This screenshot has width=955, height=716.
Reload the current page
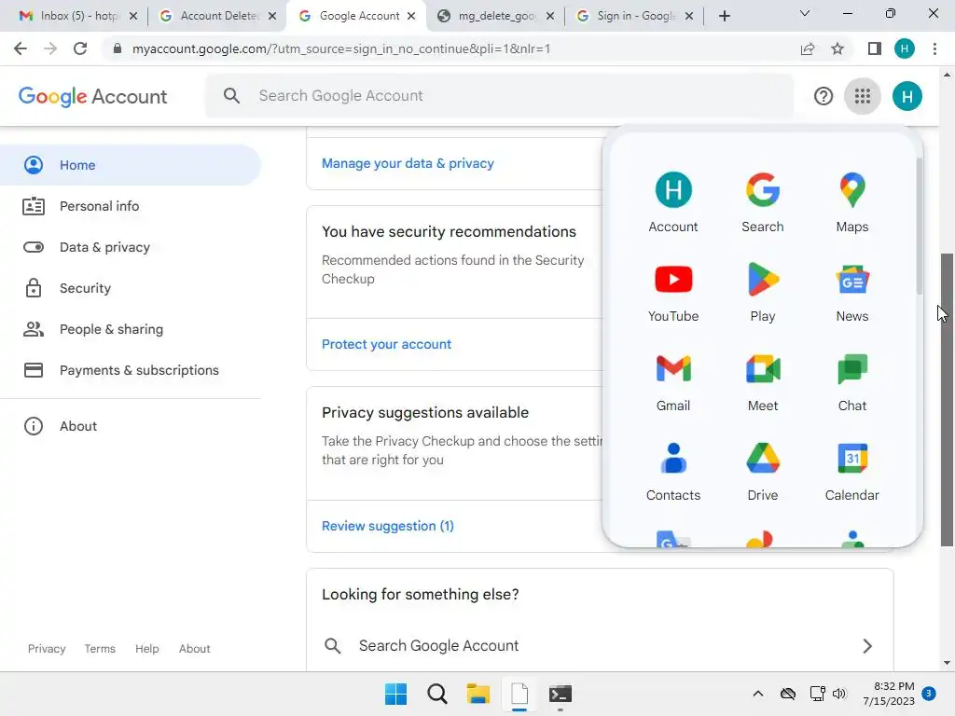point(80,48)
